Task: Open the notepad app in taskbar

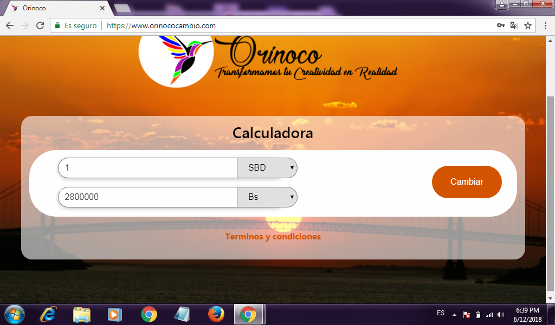Action: tap(182, 314)
